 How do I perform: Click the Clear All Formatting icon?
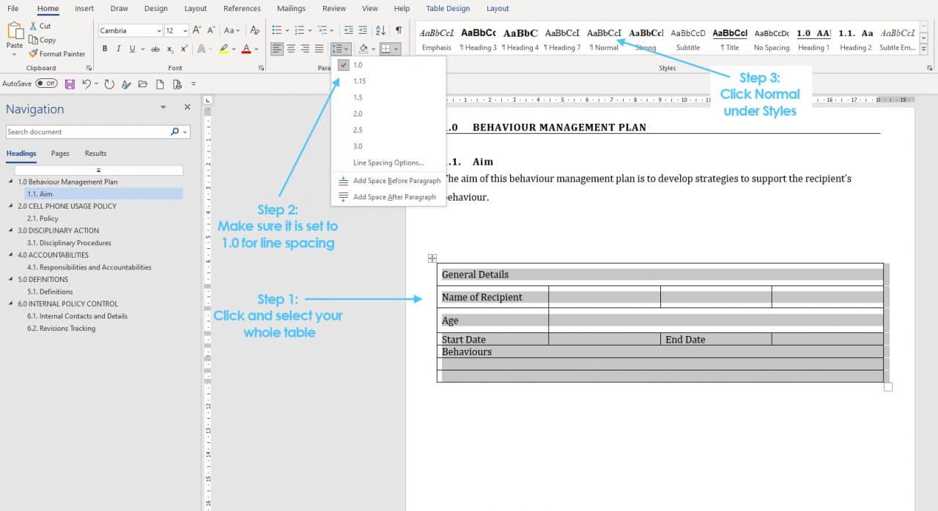coord(254,31)
